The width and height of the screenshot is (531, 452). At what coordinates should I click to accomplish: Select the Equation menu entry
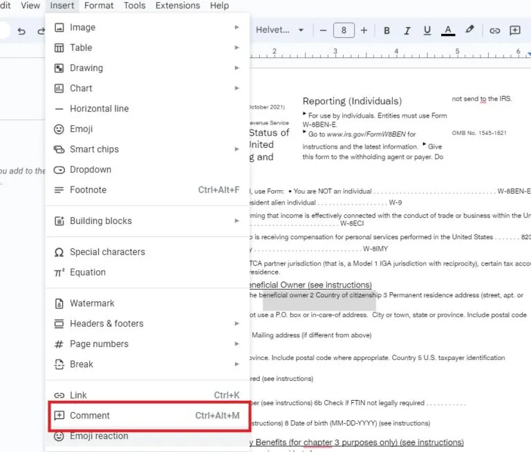tap(147, 272)
